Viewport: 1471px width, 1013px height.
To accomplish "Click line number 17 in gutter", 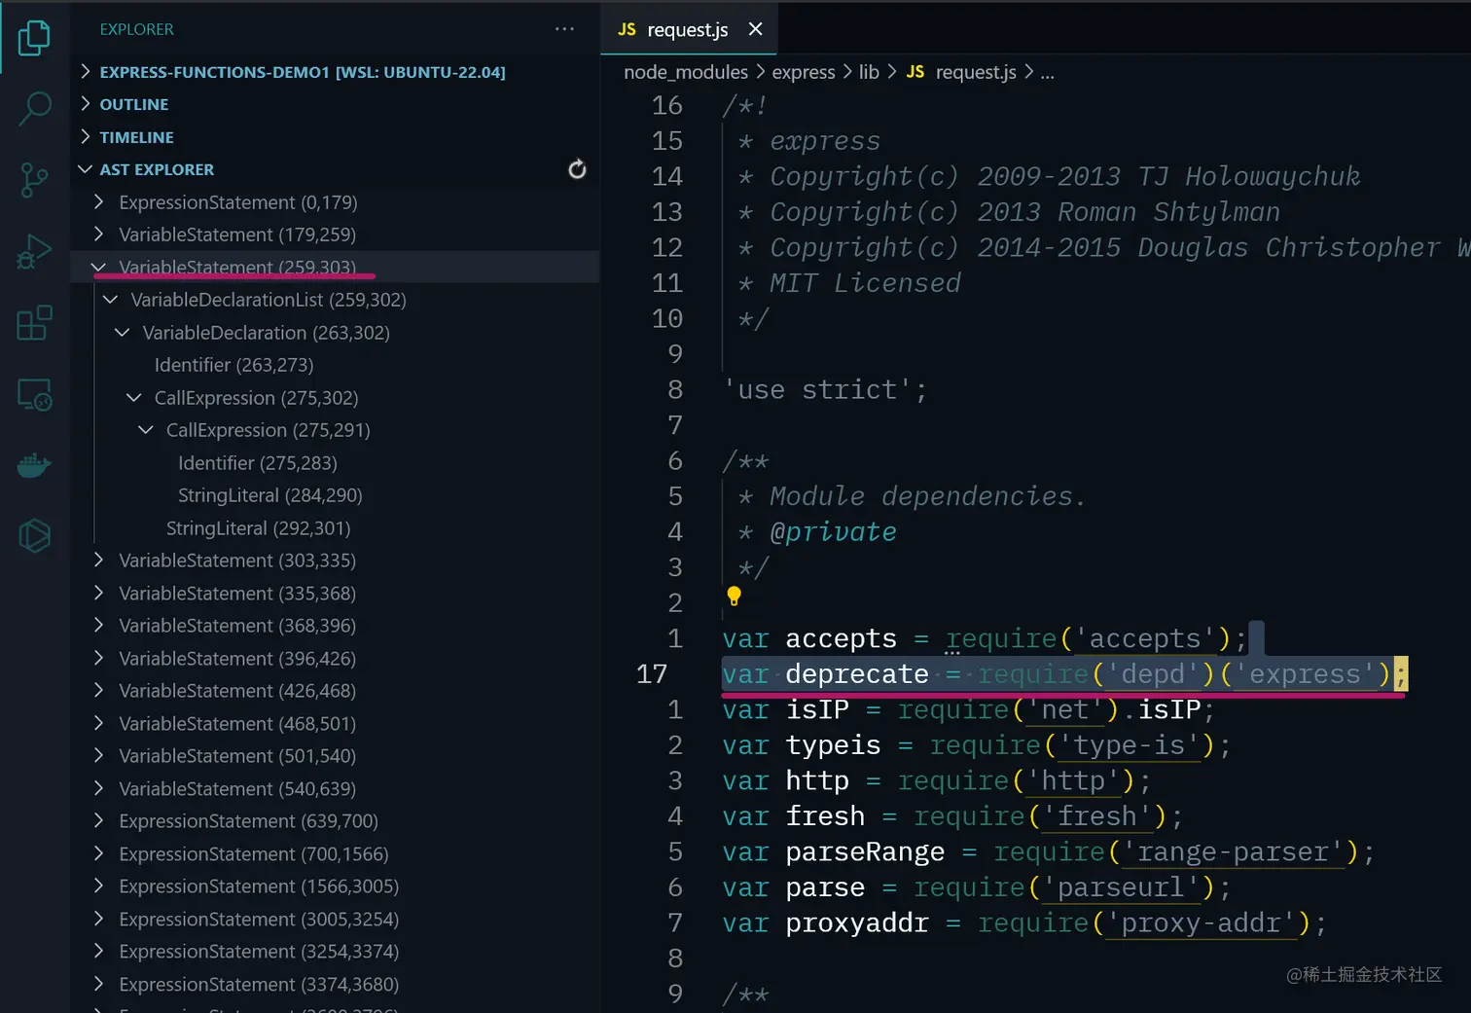I will 651,674.
